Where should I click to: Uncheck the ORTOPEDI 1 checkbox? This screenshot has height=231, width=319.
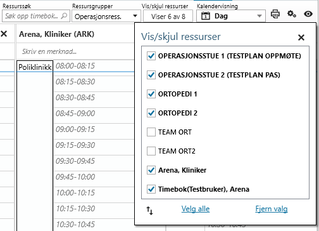pyautogui.click(x=151, y=94)
